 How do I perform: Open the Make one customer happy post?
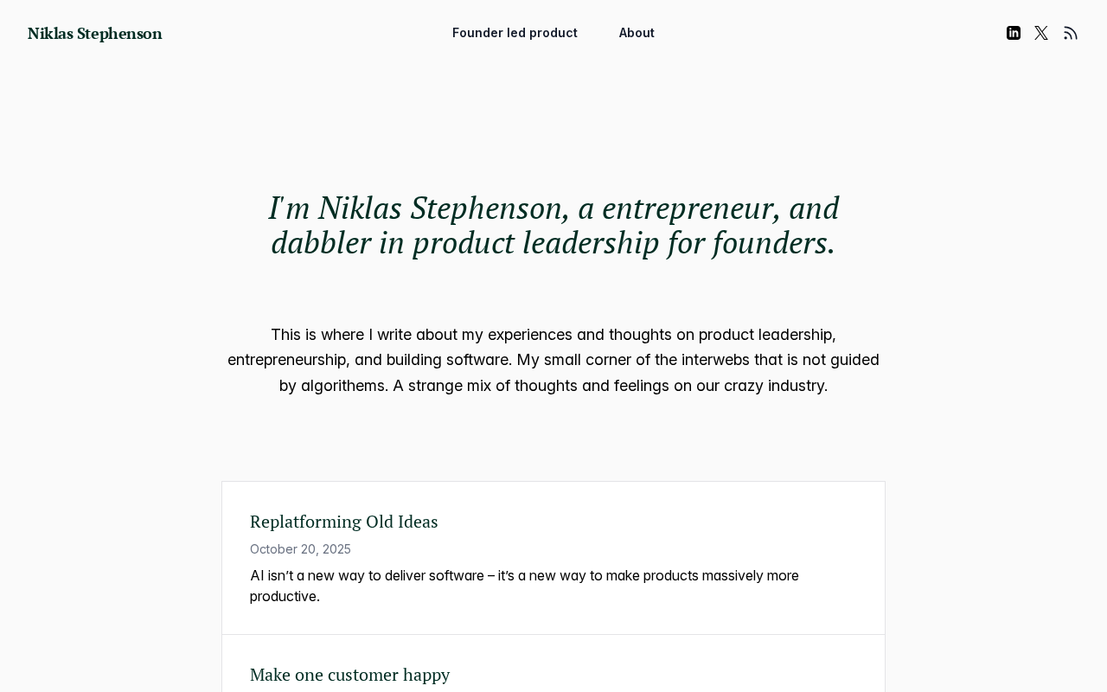click(349, 675)
